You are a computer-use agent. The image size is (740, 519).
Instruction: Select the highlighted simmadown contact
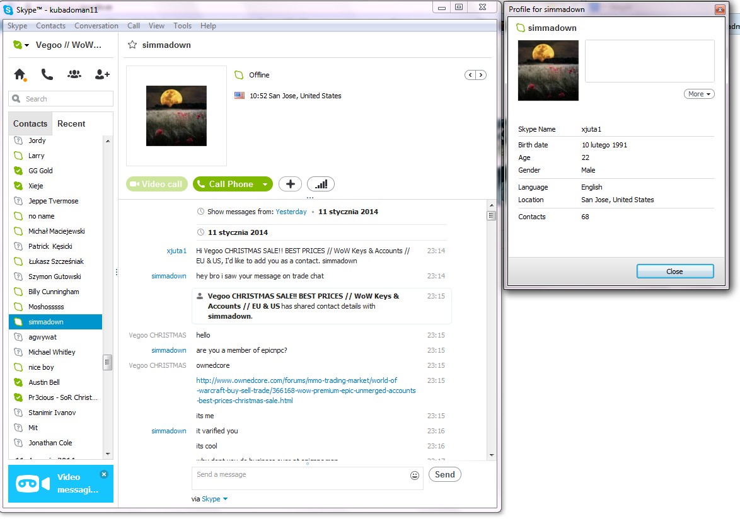55,321
